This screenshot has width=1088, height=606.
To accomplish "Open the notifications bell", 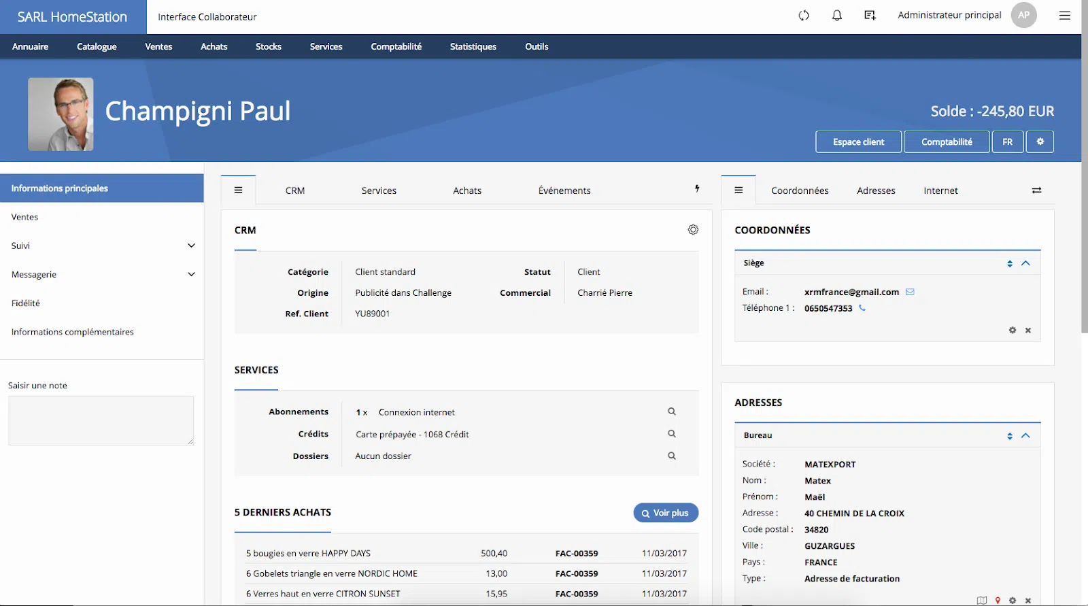I will click(837, 16).
